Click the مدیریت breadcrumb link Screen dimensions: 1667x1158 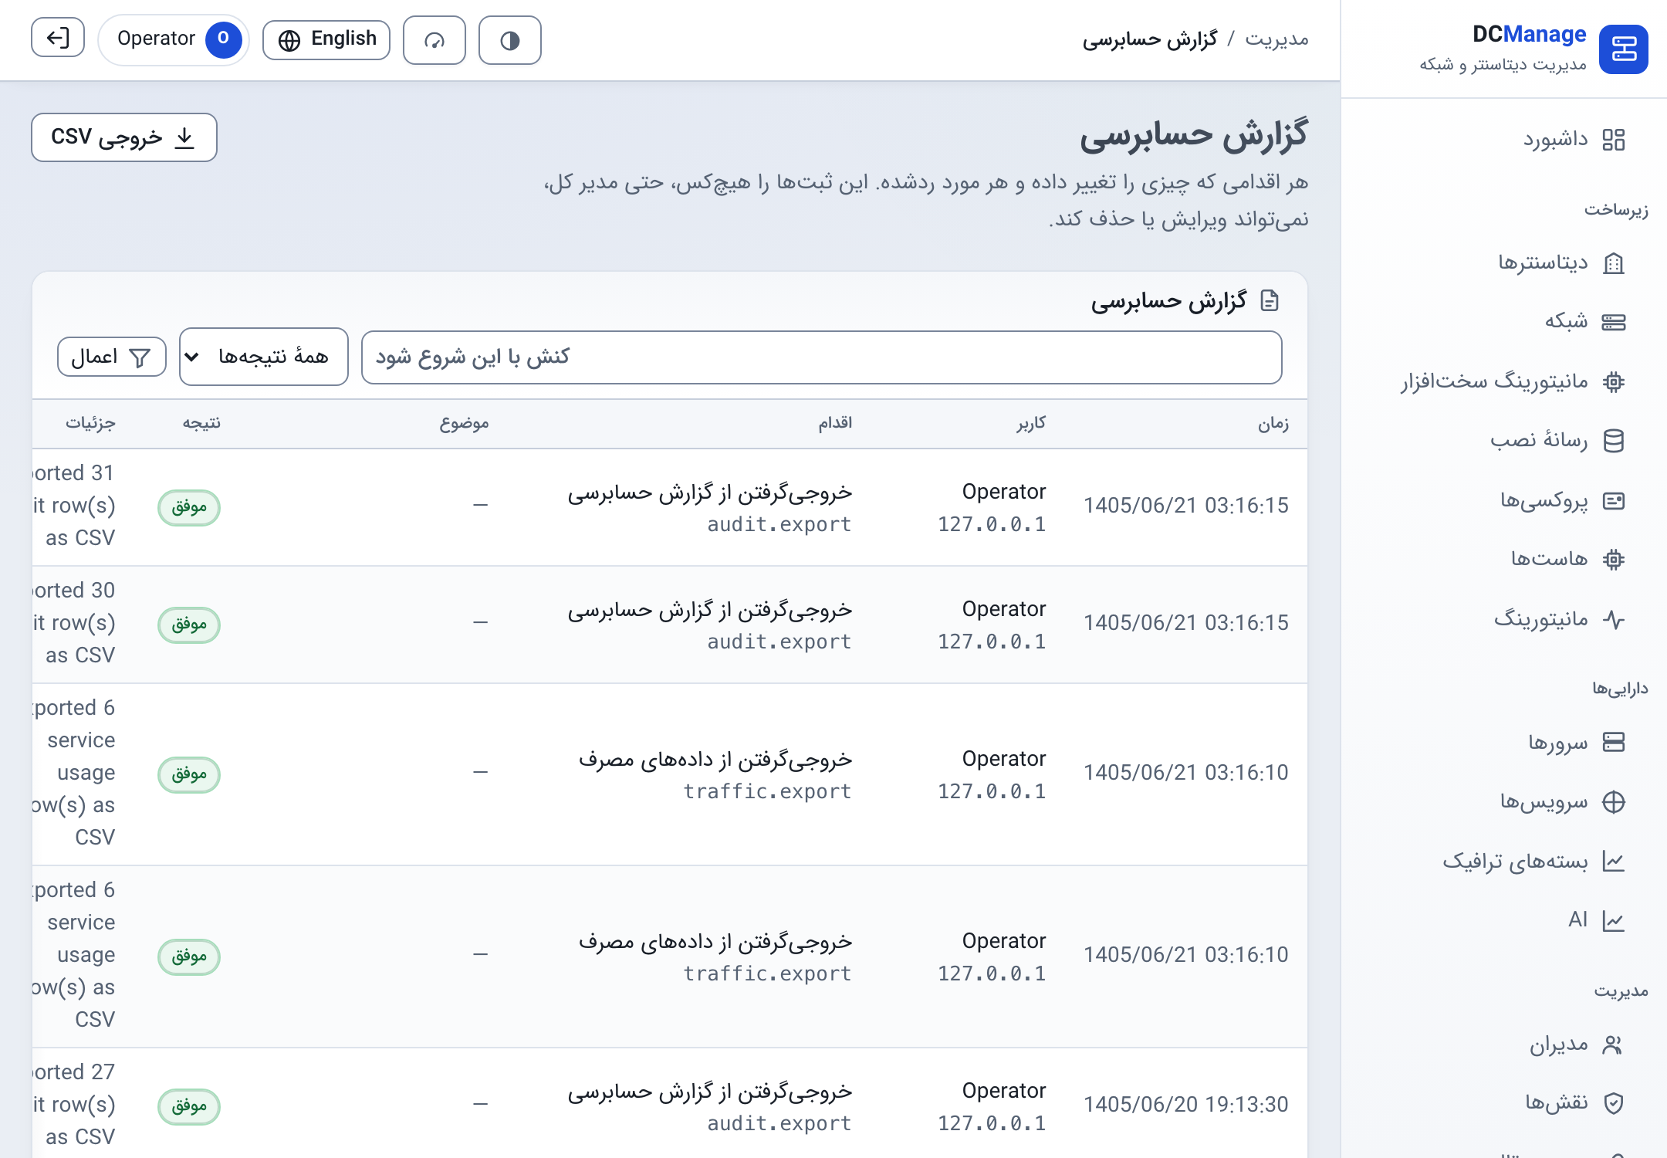(x=1277, y=39)
